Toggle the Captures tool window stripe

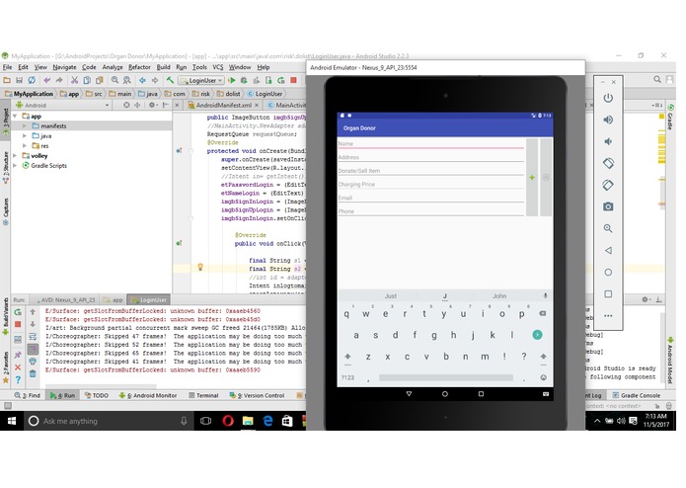pyautogui.click(x=5, y=211)
